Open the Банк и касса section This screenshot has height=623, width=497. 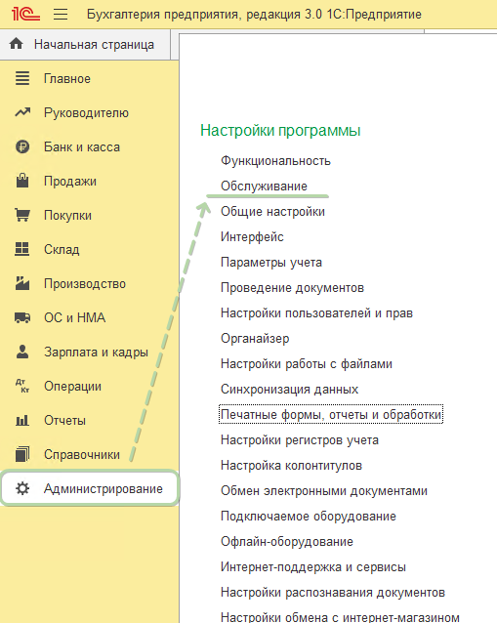pos(82,147)
